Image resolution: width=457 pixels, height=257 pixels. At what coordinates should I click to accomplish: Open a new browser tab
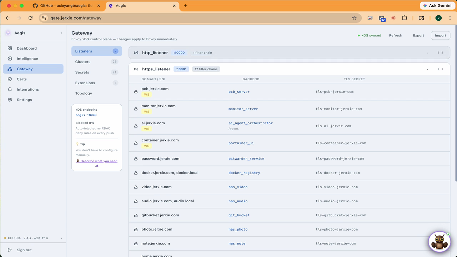click(x=186, y=6)
